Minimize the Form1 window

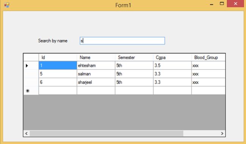point(212,5)
